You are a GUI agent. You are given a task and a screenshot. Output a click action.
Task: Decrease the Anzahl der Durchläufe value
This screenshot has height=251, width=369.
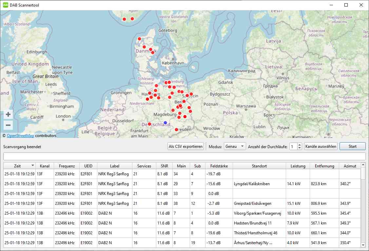pos(299,148)
